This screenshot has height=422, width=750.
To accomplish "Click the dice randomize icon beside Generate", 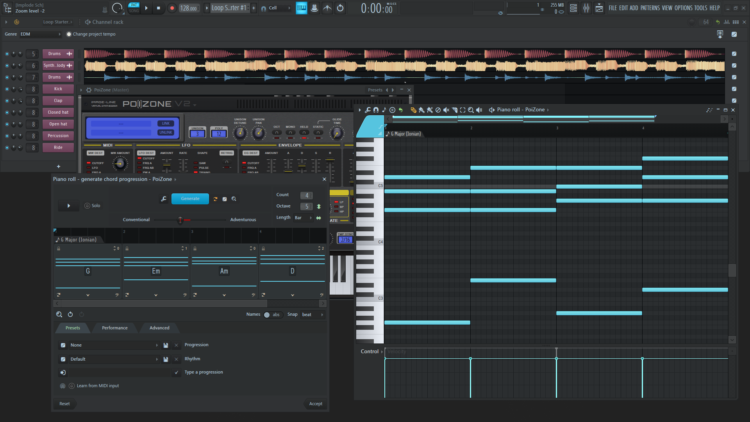I will [x=225, y=199].
